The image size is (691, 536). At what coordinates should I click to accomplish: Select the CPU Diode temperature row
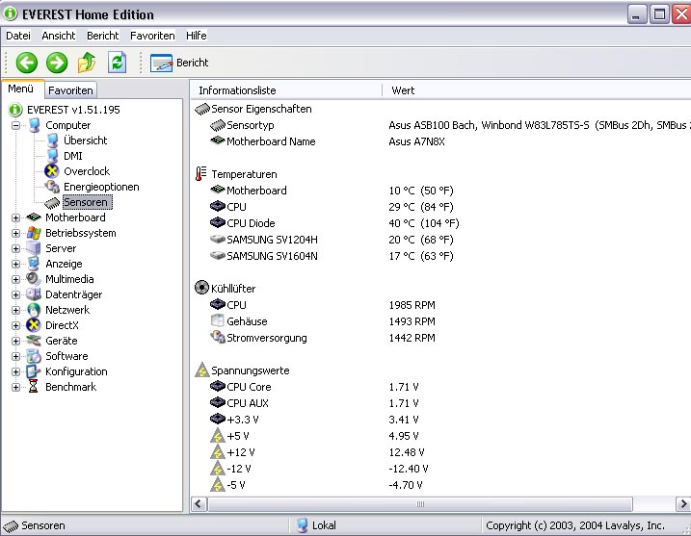(440, 223)
